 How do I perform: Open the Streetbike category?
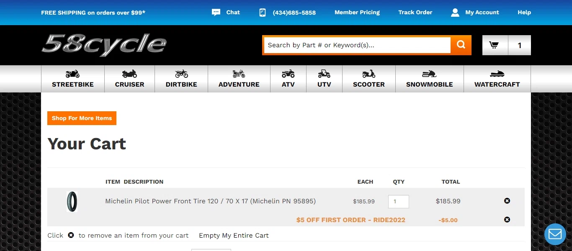(73, 79)
